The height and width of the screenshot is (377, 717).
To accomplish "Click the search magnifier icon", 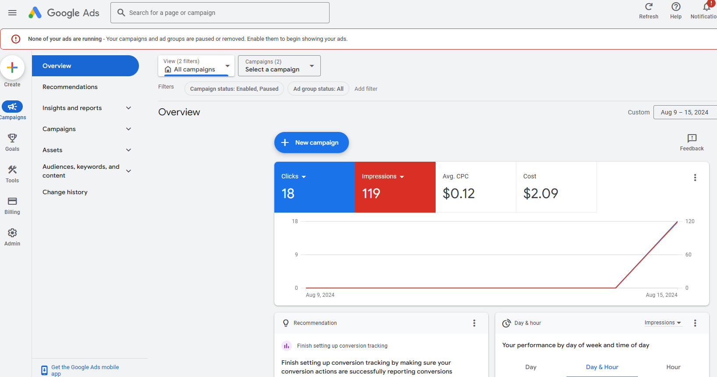I will pyautogui.click(x=121, y=13).
